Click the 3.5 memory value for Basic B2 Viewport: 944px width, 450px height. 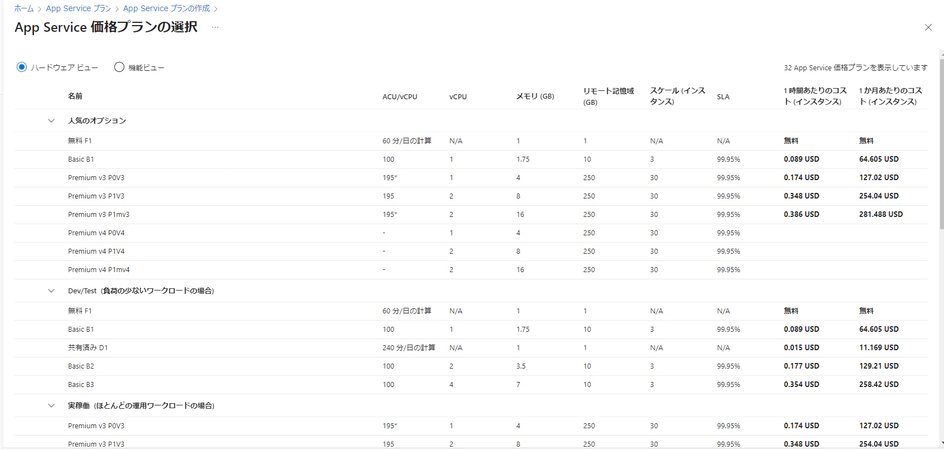pos(521,366)
